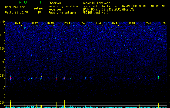Select the A504HB(yagi 4el) antenna text

pyautogui.click(x=95, y=13)
